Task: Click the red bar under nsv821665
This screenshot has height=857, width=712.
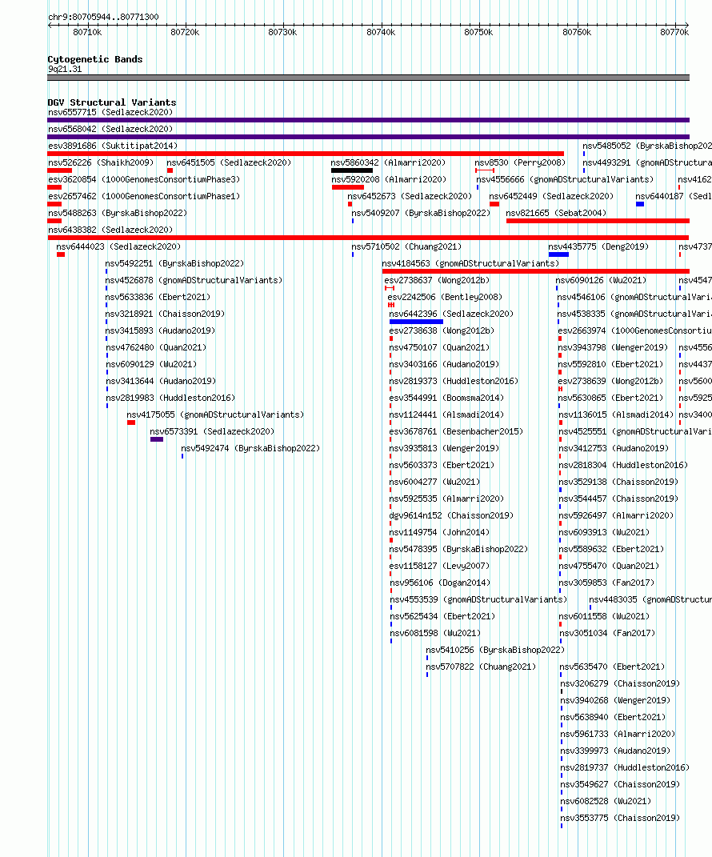Action: pos(598,221)
